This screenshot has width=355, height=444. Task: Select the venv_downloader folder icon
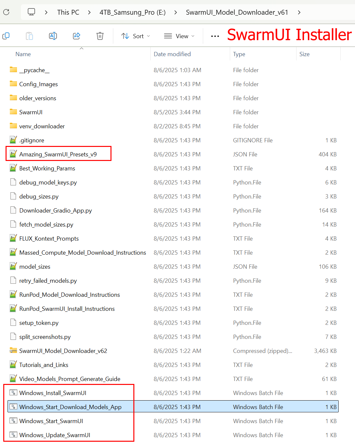coord(13,126)
